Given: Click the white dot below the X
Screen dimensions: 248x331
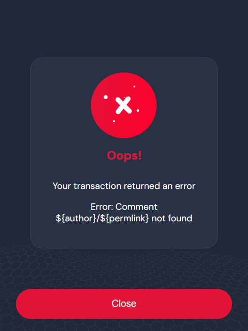Looking at the screenshot, I should tap(114, 121).
